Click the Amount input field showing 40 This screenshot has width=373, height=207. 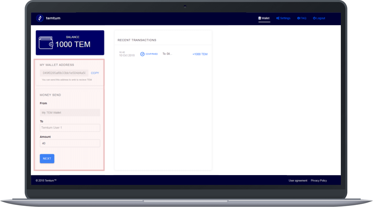(70, 143)
